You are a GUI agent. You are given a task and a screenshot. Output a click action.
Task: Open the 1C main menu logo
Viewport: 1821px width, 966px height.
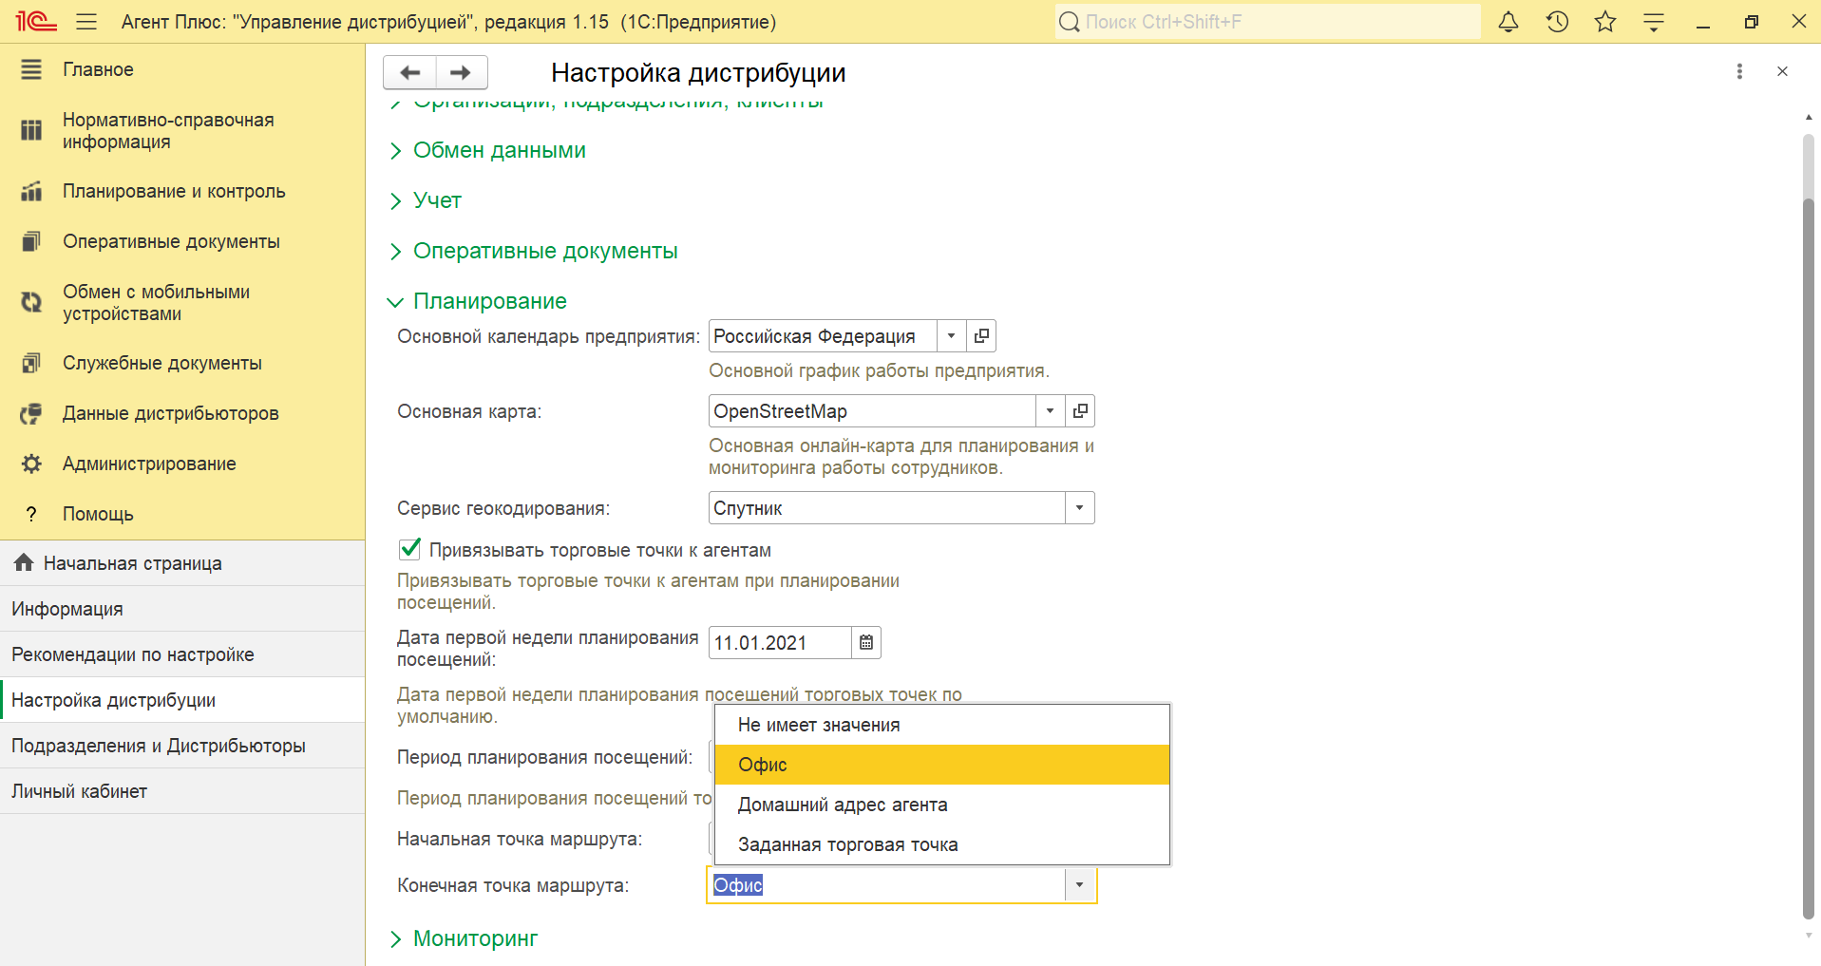(36, 21)
